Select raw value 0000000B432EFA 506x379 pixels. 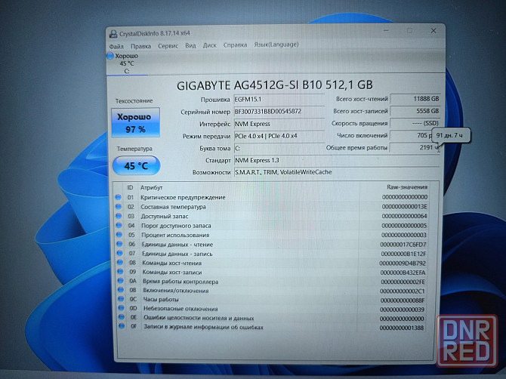click(x=403, y=273)
